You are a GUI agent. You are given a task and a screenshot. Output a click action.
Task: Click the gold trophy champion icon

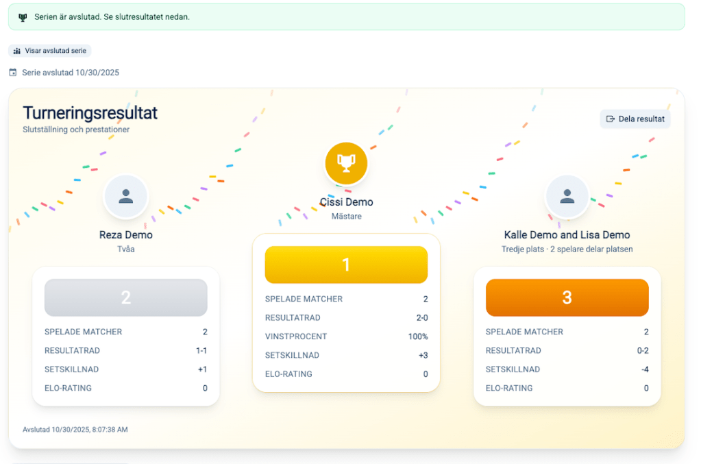346,164
